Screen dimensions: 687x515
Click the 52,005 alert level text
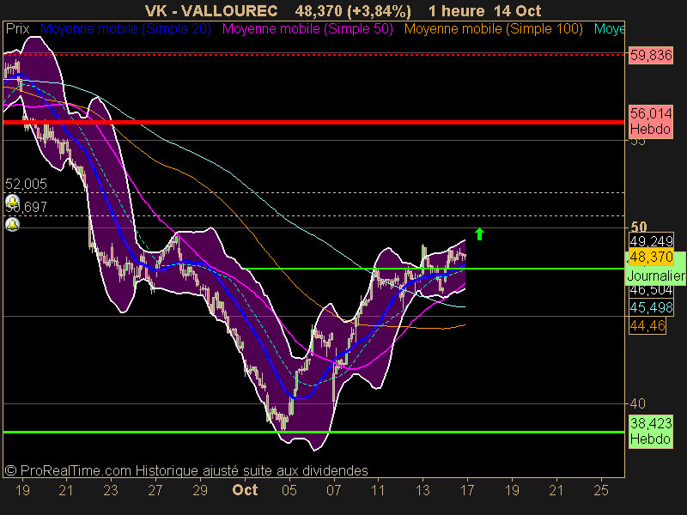(26, 185)
